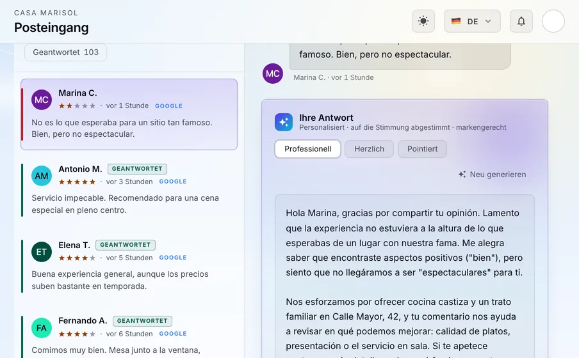Open the user profile avatar

(x=553, y=21)
